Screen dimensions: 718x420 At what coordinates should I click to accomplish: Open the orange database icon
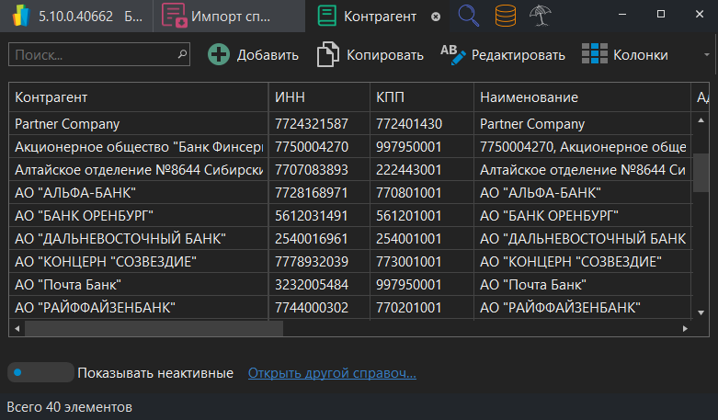(505, 16)
